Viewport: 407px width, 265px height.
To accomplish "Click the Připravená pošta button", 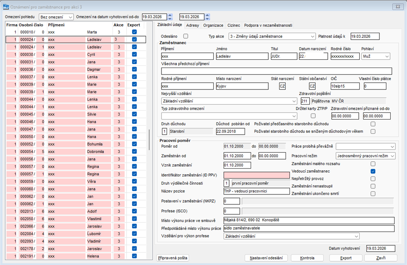I will [173, 258].
